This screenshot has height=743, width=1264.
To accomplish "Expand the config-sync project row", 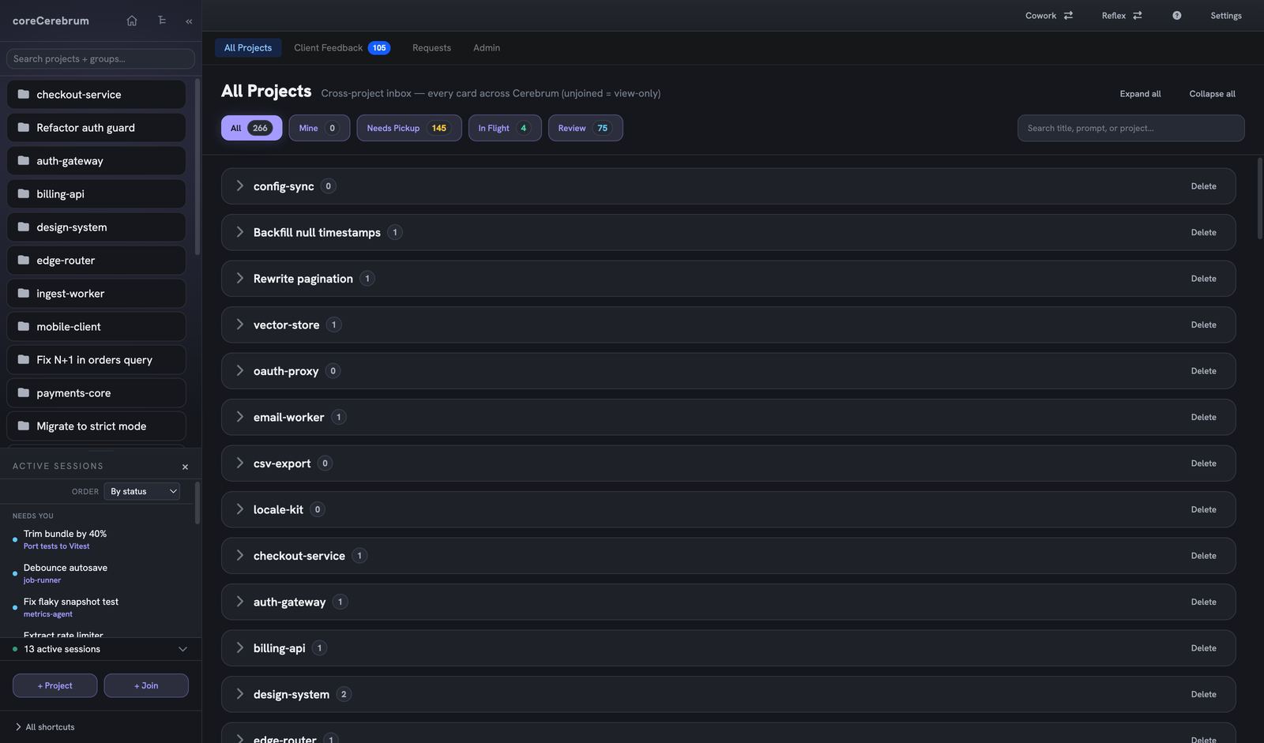I will 239,186.
